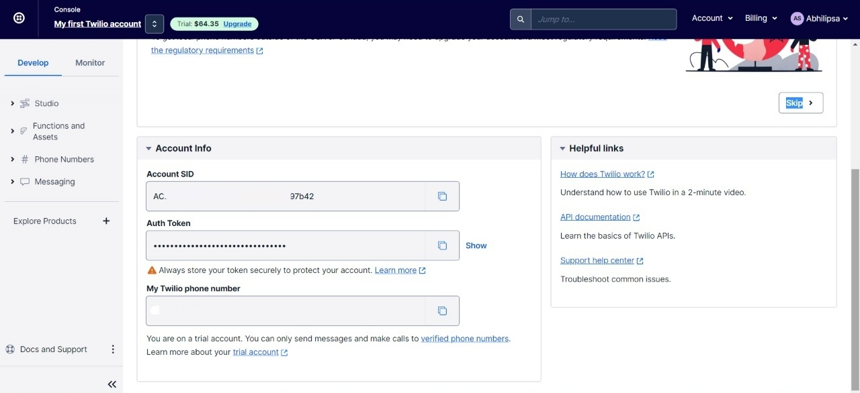Switch to the Monitor tab

pyautogui.click(x=89, y=62)
